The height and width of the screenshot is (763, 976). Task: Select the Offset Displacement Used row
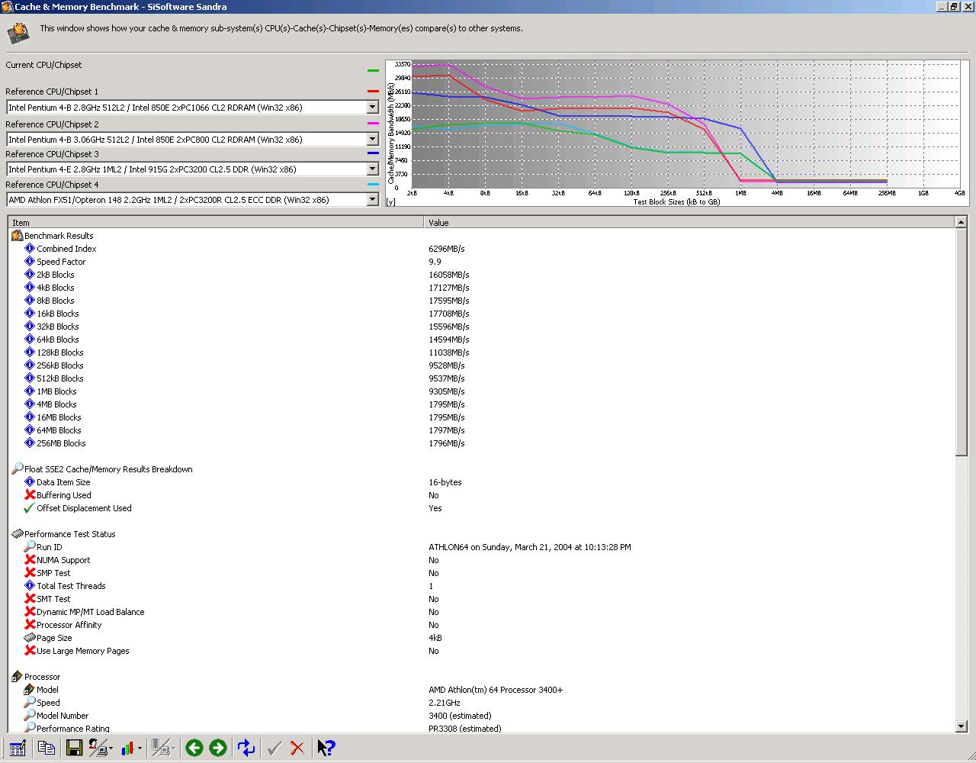click(480, 508)
